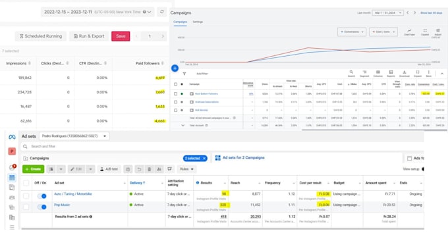The height and width of the screenshot is (239, 448).
Task: Expand the Total account row chevron
Action: coord(183,125)
